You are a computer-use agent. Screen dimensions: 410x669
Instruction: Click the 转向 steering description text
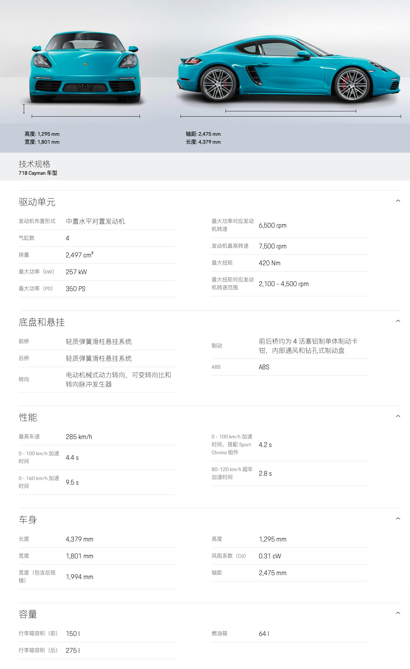[119, 380]
